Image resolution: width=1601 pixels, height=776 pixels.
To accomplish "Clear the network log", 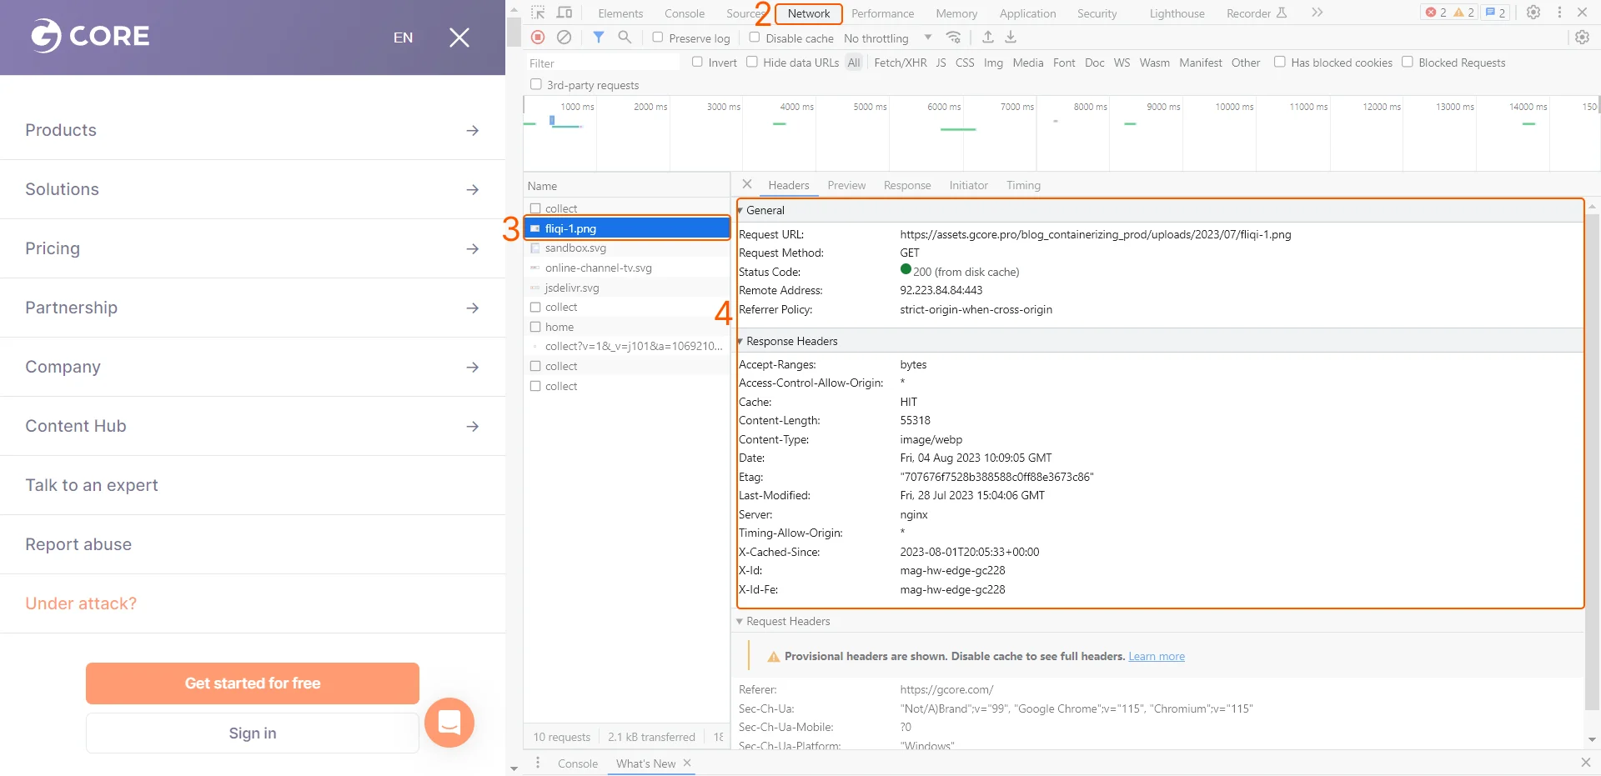I will [565, 38].
